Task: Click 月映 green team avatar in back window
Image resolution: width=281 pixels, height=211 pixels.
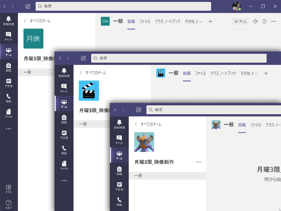Action: click(x=33, y=38)
